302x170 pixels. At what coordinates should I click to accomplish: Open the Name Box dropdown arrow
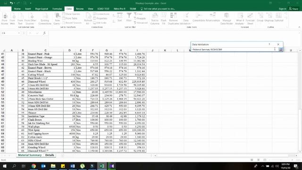(x=19, y=33)
